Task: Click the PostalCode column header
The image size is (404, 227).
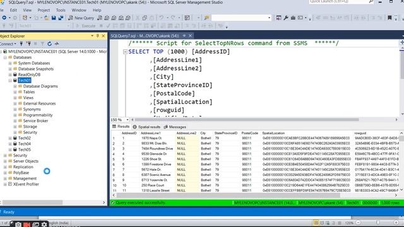Action: [249, 133]
